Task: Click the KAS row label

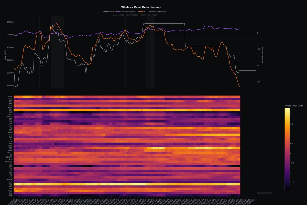Action: click(10, 144)
